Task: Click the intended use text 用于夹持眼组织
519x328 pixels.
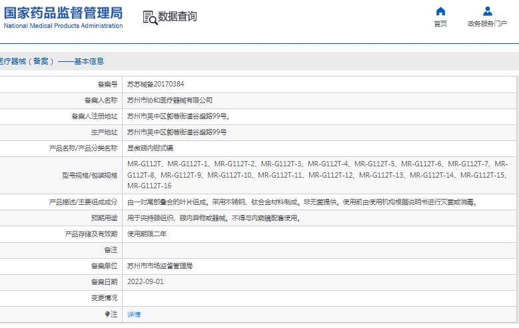Action: [214, 218]
